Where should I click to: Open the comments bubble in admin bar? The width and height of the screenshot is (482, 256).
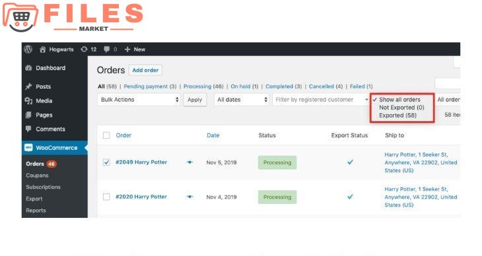pyautogui.click(x=106, y=49)
